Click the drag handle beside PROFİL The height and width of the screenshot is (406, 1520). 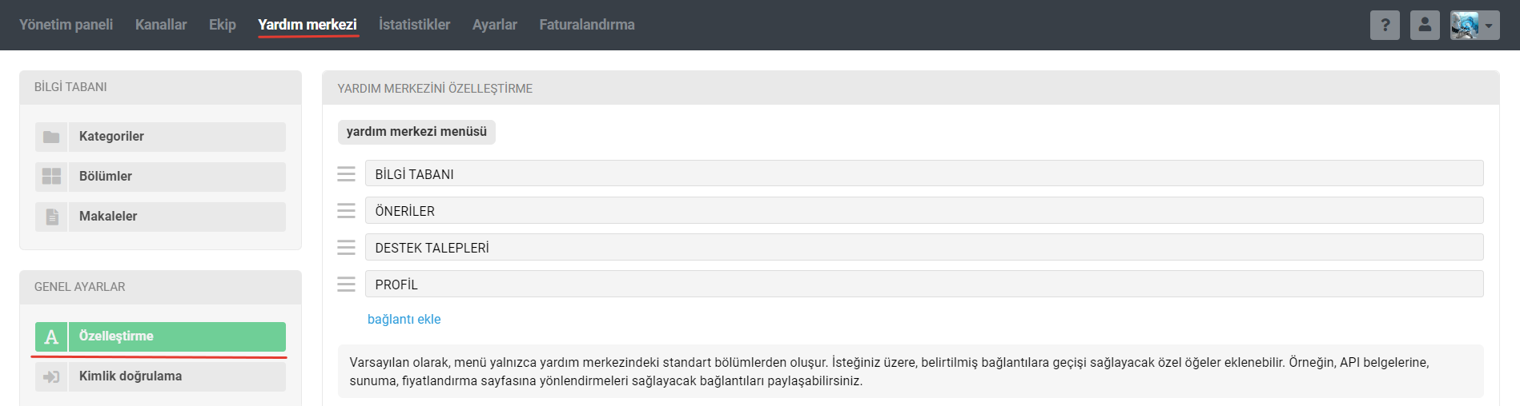346,284
